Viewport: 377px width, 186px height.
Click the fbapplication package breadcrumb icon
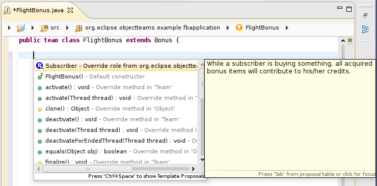[78, 28]
